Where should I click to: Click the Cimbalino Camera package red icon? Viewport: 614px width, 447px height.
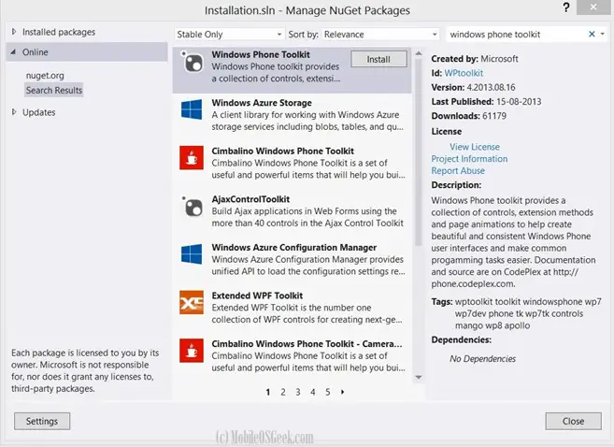pyautogui.click(x=192, y=351)
